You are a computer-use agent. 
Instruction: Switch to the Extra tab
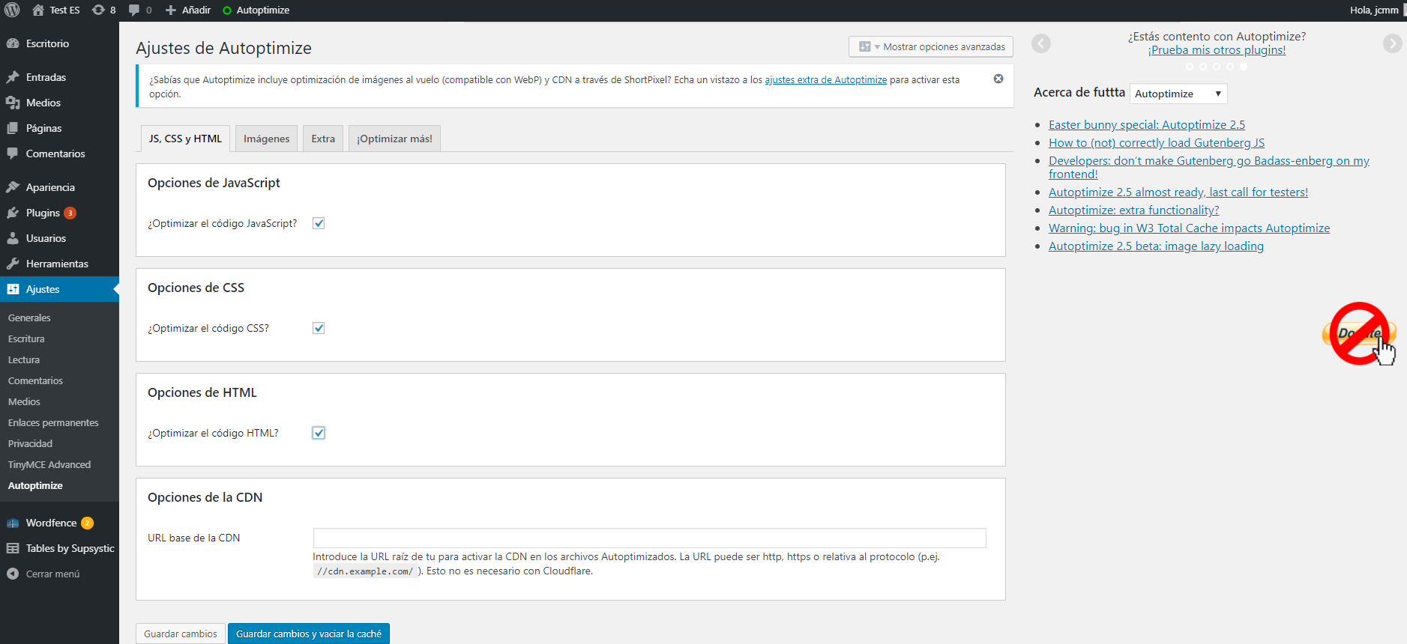pos(323,139)
